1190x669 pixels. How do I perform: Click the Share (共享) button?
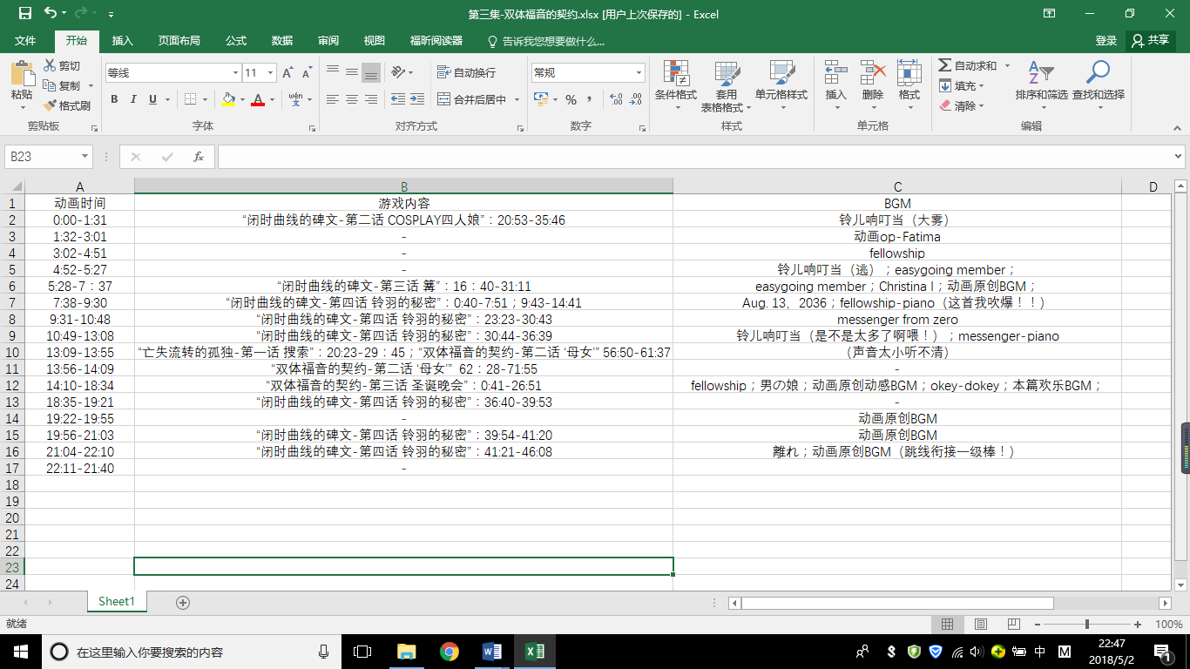point(1150,41)
